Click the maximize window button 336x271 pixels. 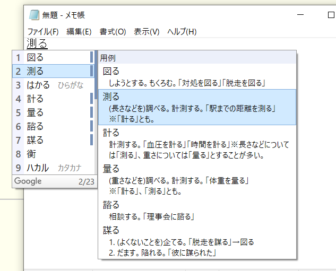331,15
